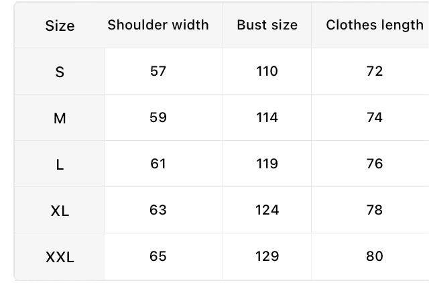Click clothes length value 80
Viewport: 429px width, 283px height.
pyautogui.click(x=375, y=256)
